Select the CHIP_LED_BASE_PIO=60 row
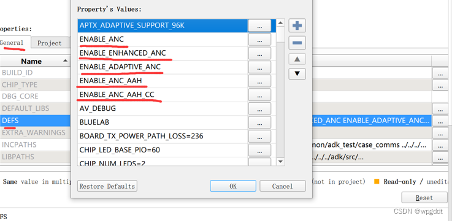 click(x=163, y=150)
